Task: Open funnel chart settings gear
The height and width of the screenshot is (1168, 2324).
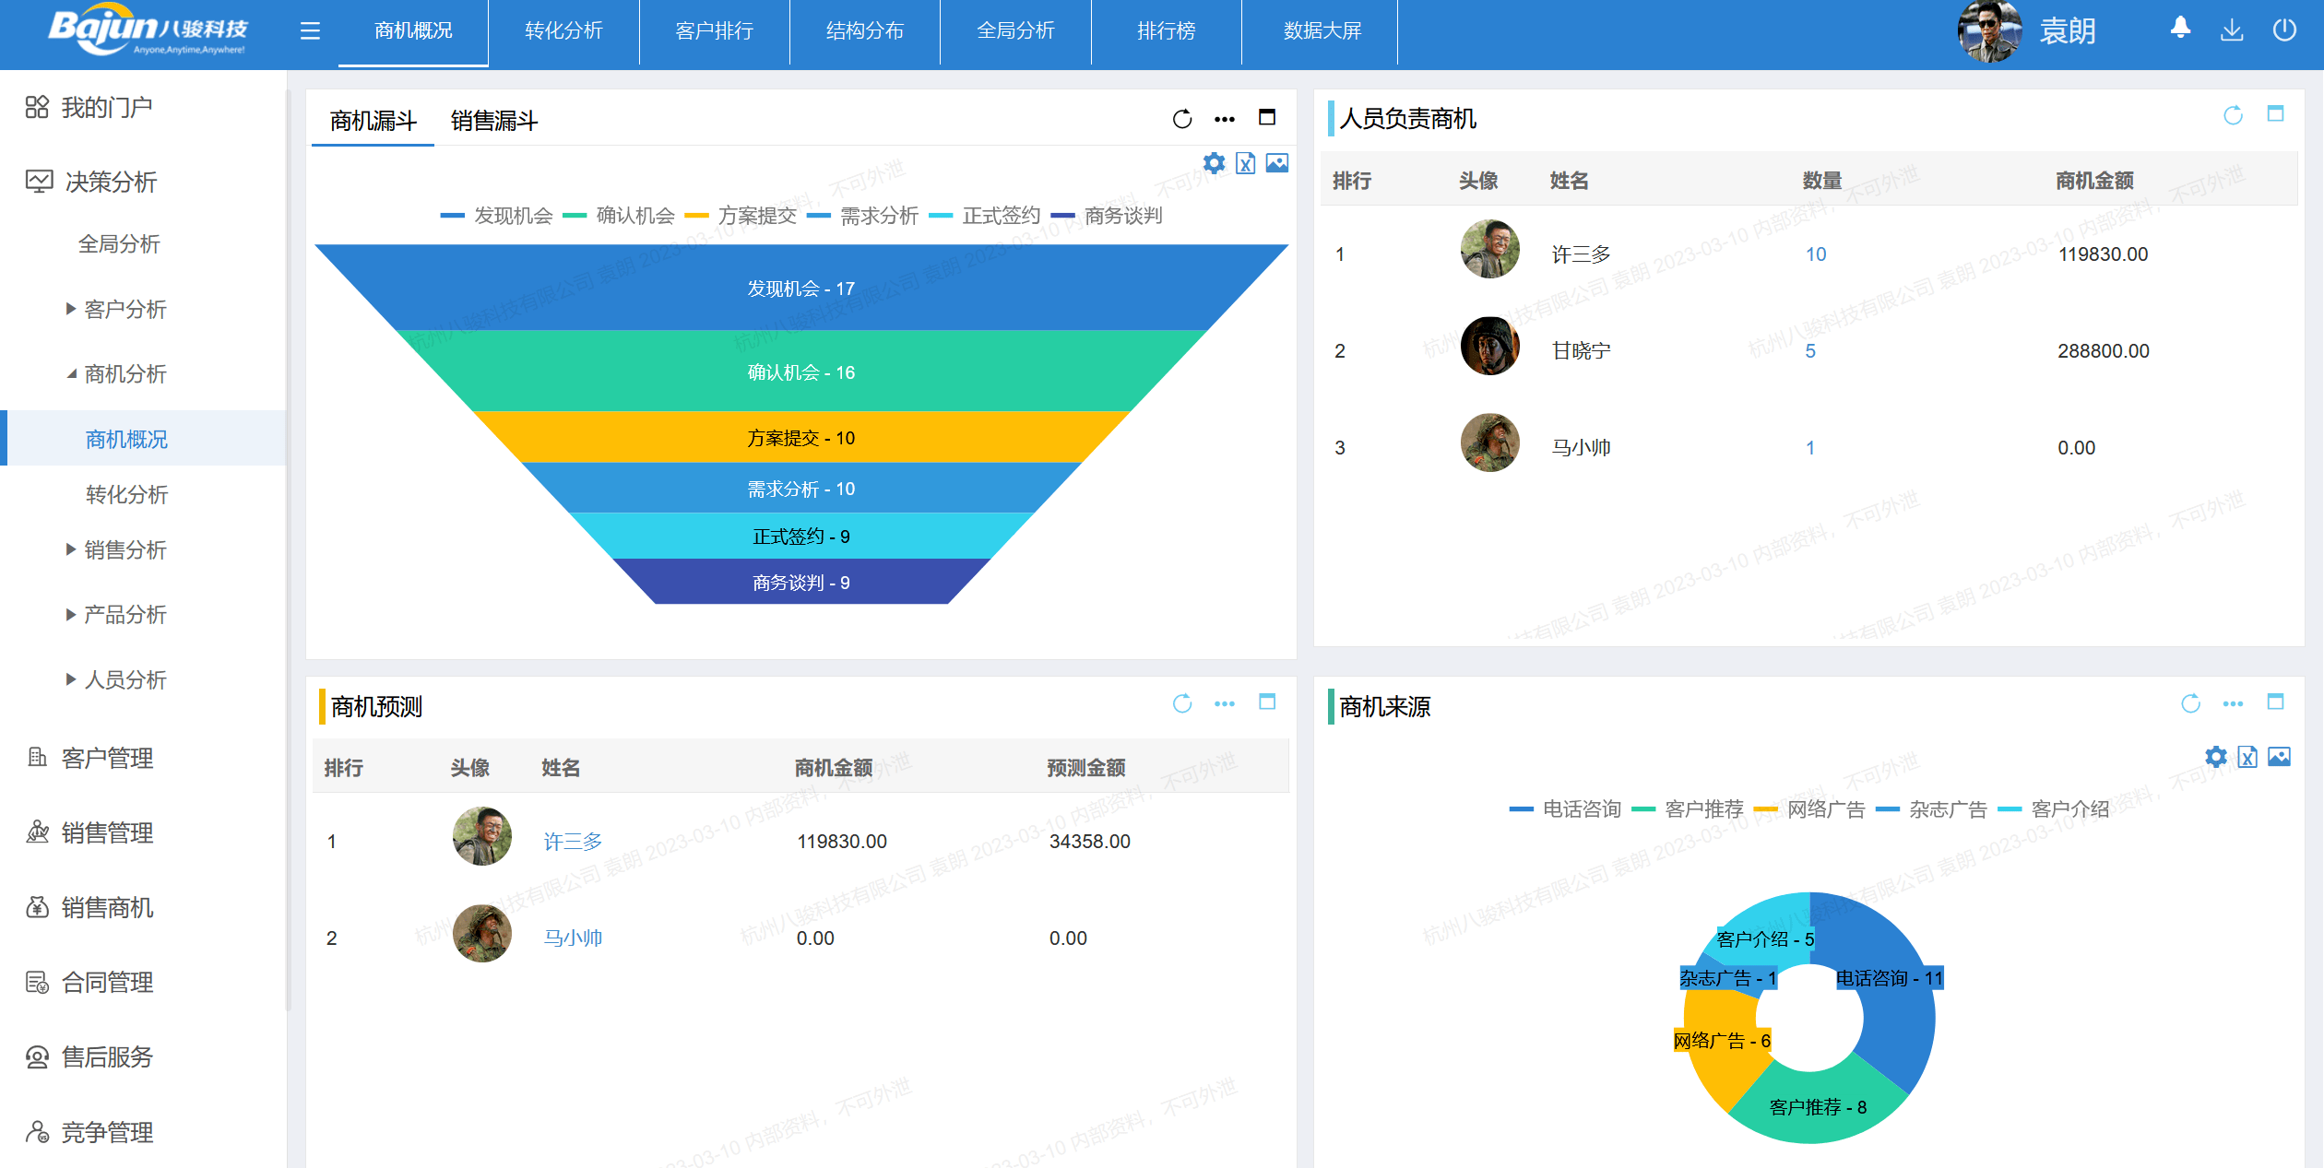Action: point(1214,164)
